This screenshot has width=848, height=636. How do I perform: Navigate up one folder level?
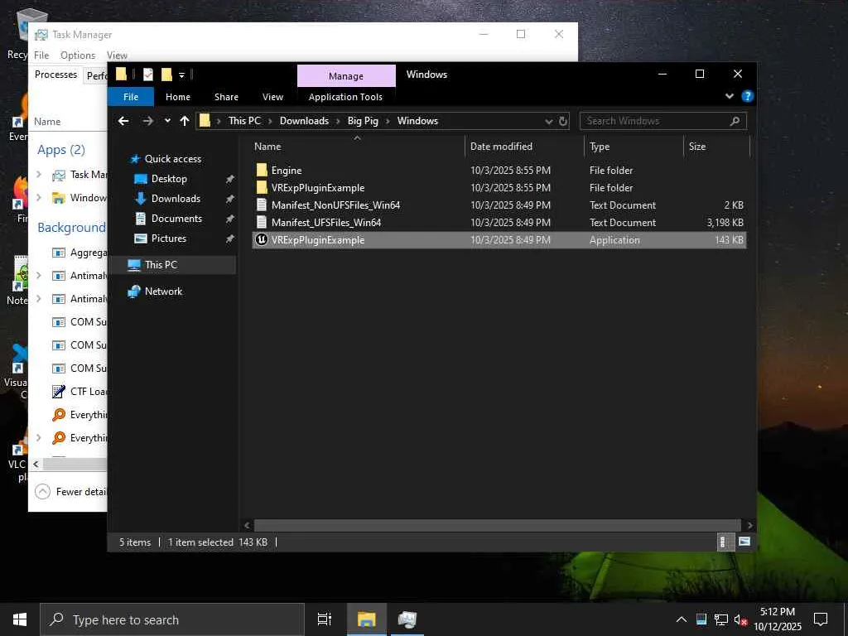(185, 121)
